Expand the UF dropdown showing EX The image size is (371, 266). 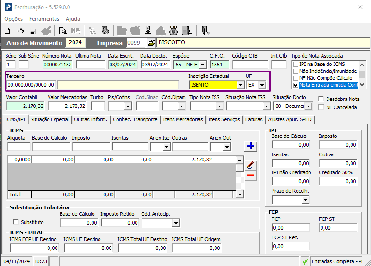pos(262,85)
